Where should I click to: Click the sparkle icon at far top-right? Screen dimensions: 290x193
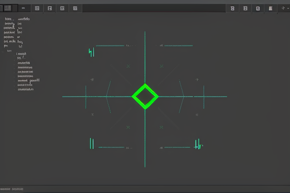click(283, 8)
